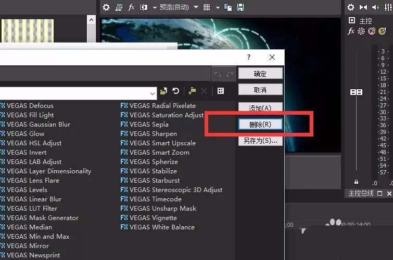Toggle Master Bus Mute pink icon

372,31
